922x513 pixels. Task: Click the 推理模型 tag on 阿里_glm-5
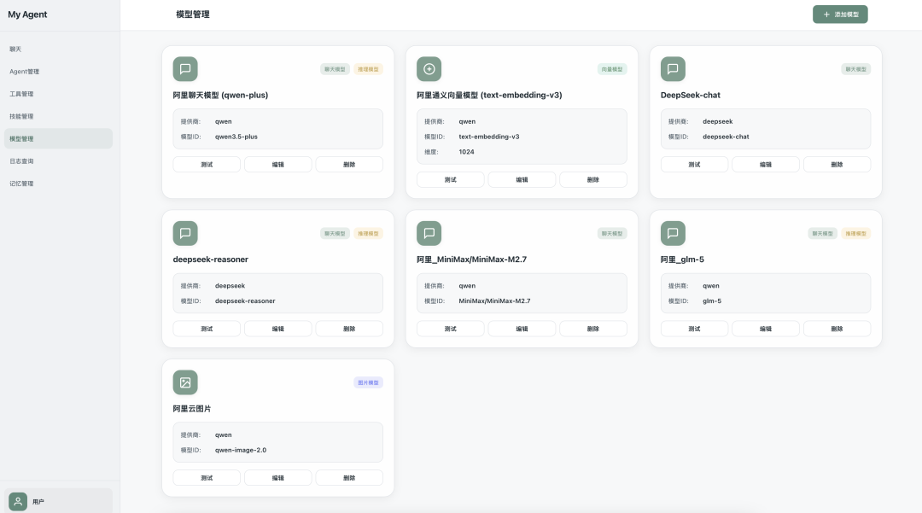(856, 234)
